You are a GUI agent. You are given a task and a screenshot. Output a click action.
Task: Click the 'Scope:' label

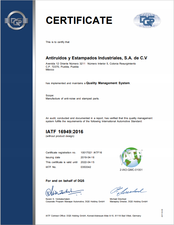tap(50, 95)
